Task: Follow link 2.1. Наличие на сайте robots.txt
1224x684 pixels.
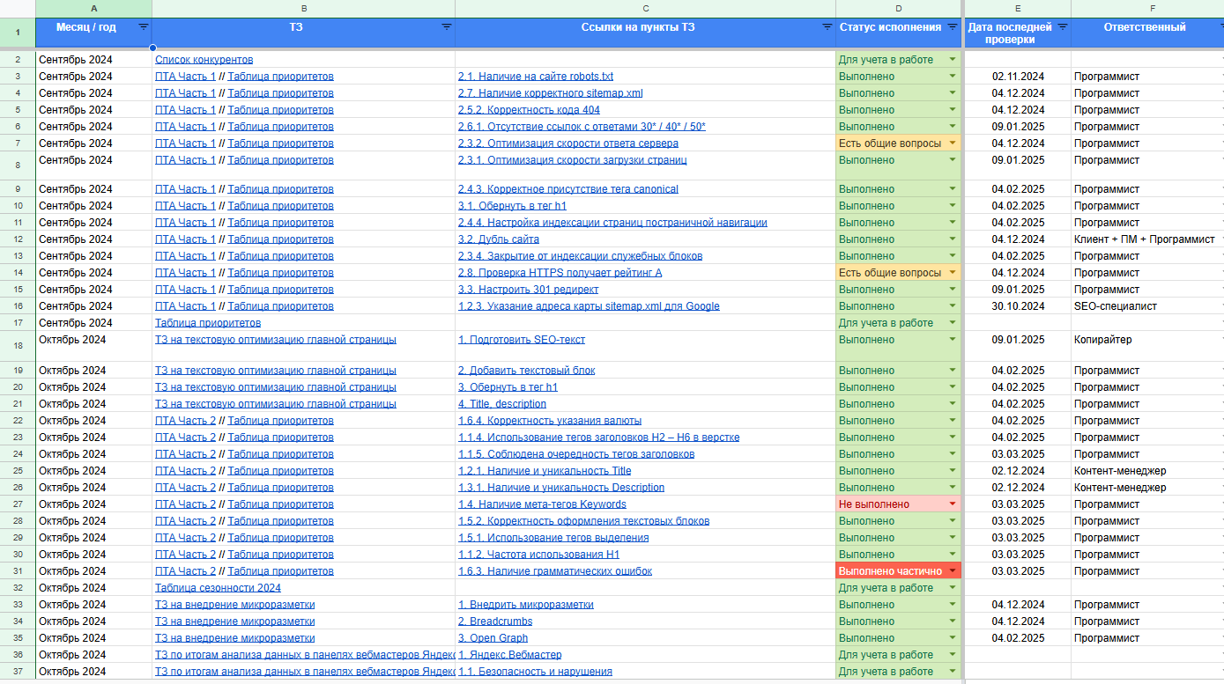Action: 536,77
